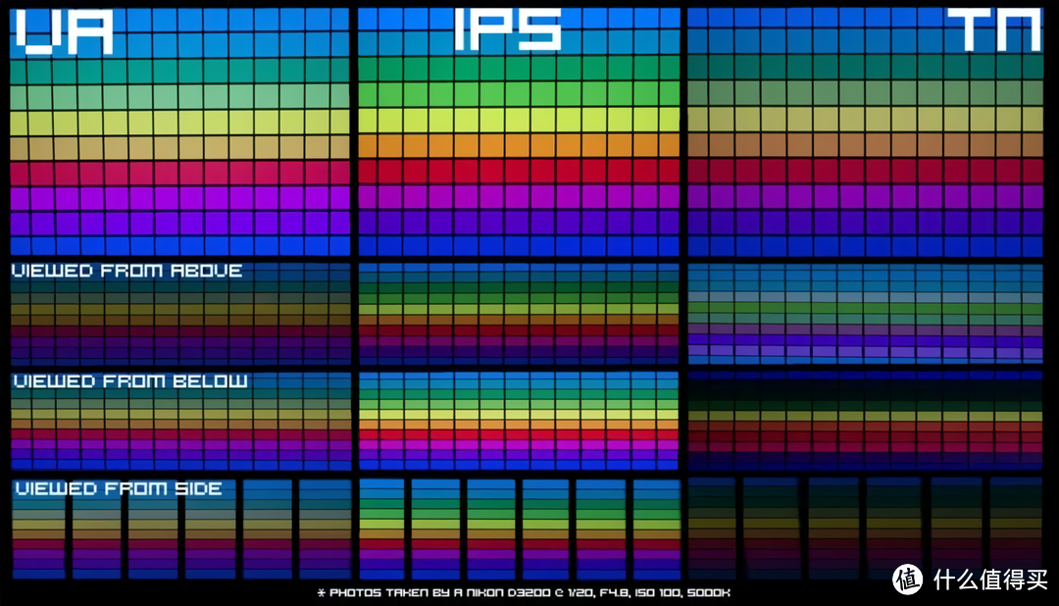This screenshot has height=606, width=1059.
Task: Pick the TN viewed-from-side panel
Action: click(865, 529)
